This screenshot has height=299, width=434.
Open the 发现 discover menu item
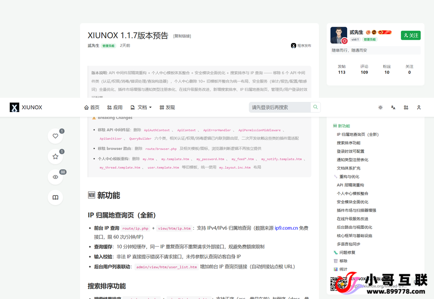click(x=167, y=107)
